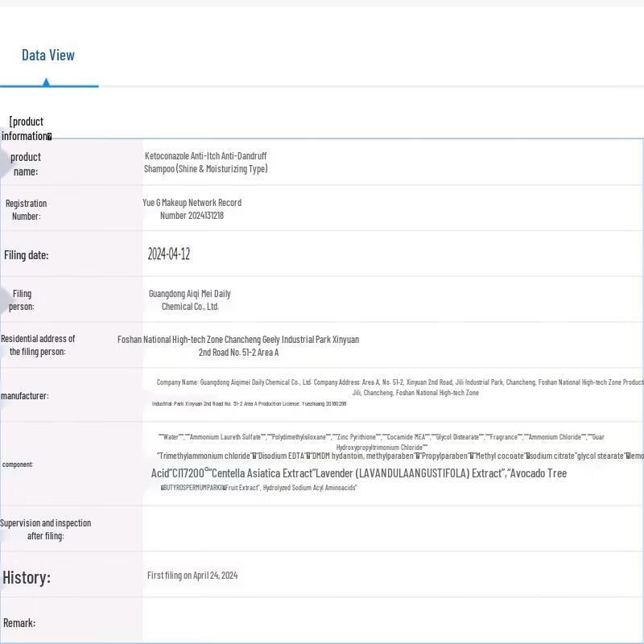Select the Yue G Makeup record number

click(x=192, y=208)
